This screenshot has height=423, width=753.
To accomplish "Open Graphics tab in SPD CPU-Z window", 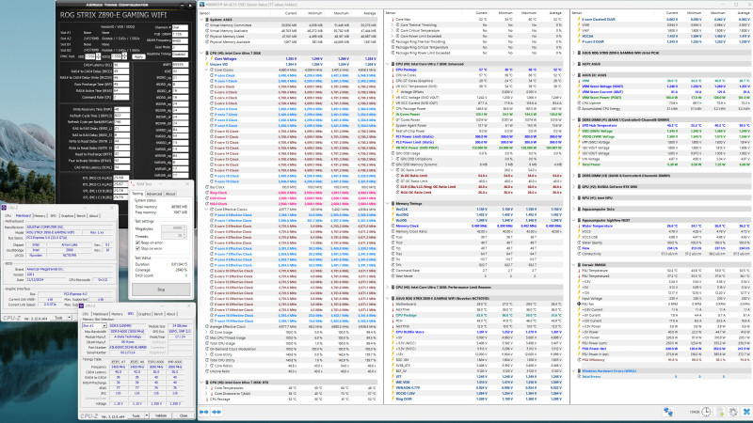I will point(144,314).
